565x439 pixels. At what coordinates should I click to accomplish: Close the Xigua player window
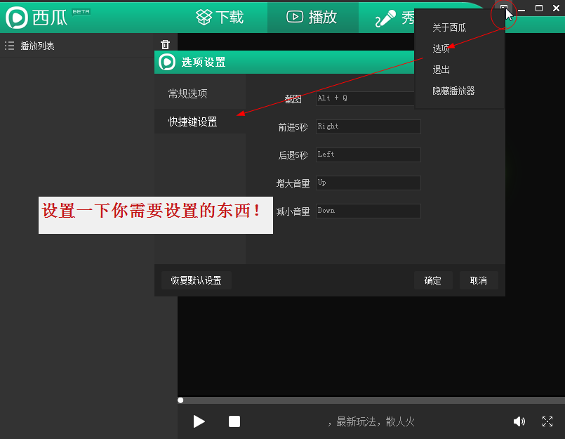[x=556, y=8]
